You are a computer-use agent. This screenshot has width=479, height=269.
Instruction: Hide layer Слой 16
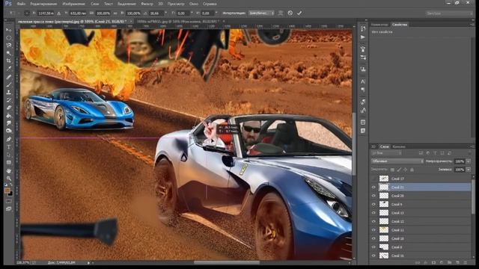(x=373, y=256)
